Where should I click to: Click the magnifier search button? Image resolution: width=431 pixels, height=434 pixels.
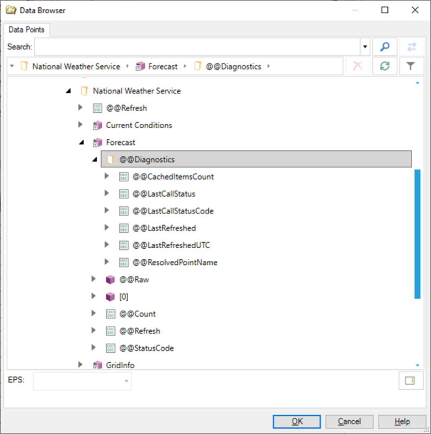coord(385,47)
